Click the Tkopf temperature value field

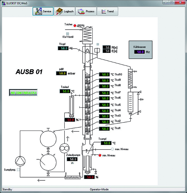[63, 48]
